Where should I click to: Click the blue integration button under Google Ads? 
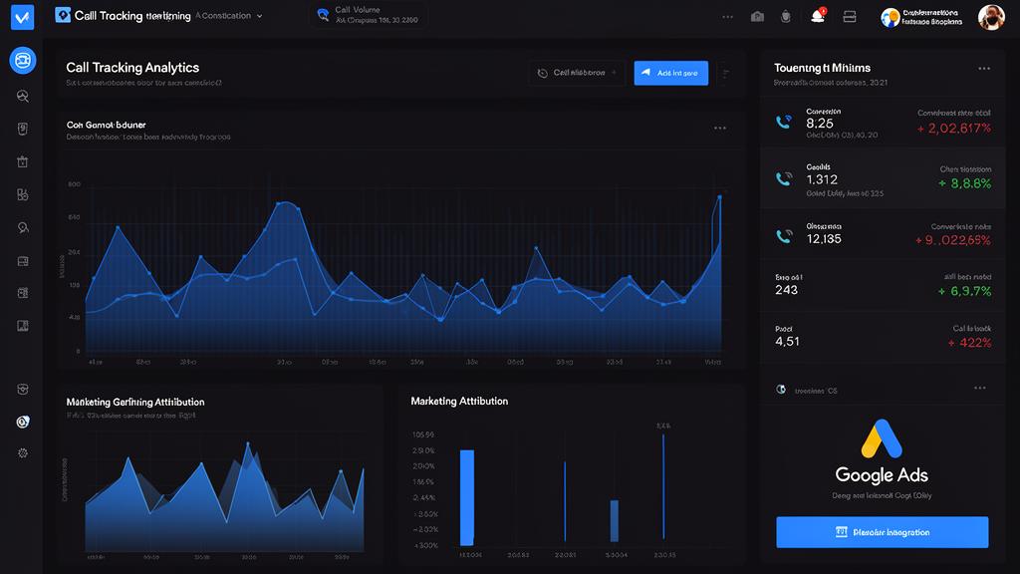(883, 532)
